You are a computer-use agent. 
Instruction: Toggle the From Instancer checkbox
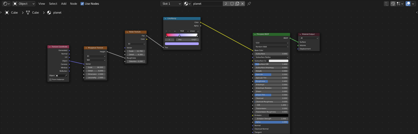tap(50, 80)
